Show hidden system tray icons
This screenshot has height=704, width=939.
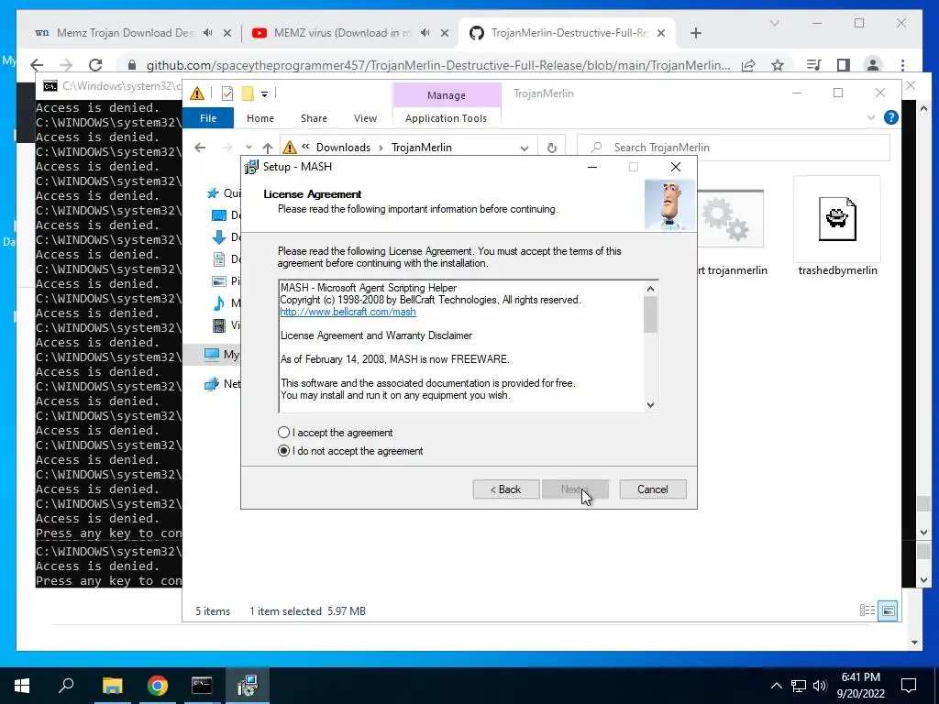click(x=776, y=686)
